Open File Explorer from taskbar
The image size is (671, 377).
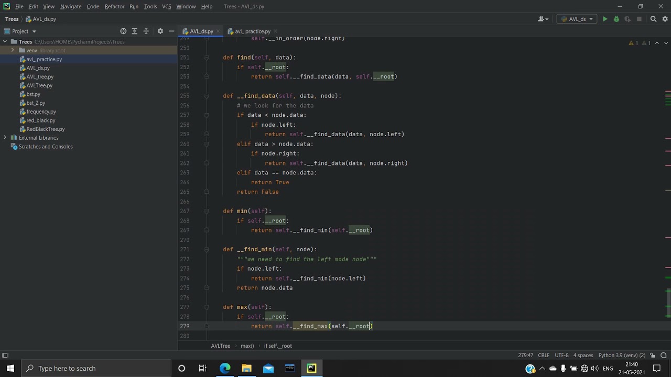click(x=246, y=368)
